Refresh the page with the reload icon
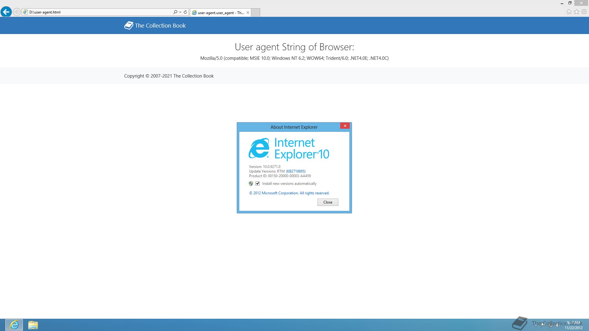589x331 pixels. click(185, 12)
